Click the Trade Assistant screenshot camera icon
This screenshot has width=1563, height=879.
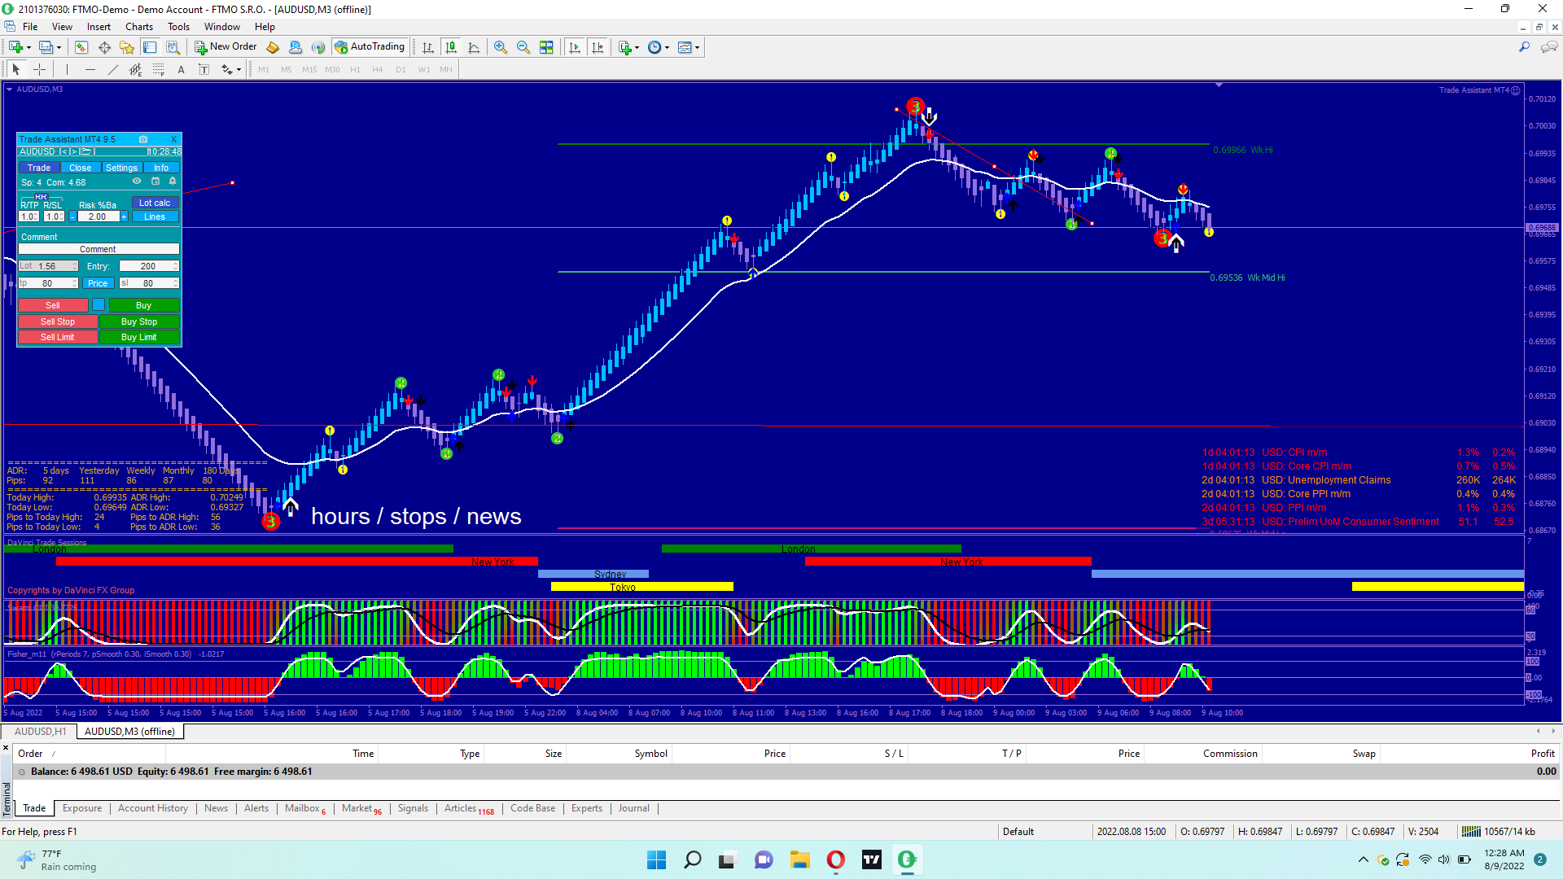(143, 139)
